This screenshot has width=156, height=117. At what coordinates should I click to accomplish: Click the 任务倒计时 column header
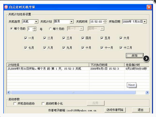click(137, 65)
